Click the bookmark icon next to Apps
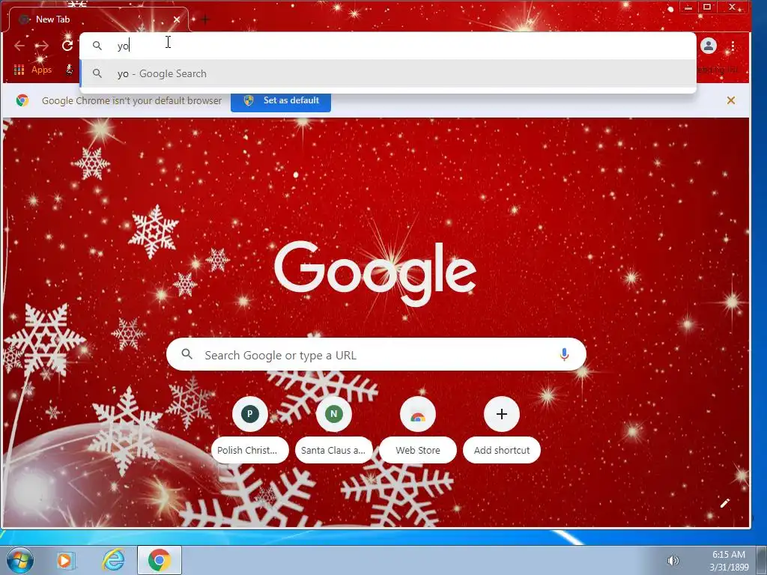This screenshot has height=575, width=767. (70, 70)
